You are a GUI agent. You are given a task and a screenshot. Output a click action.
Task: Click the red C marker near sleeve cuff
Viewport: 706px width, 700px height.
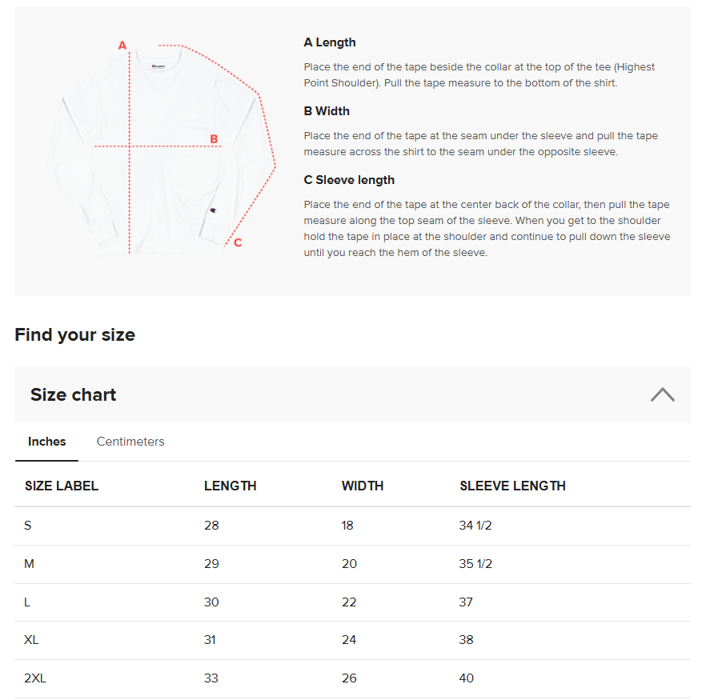click(x=238, y=242)
